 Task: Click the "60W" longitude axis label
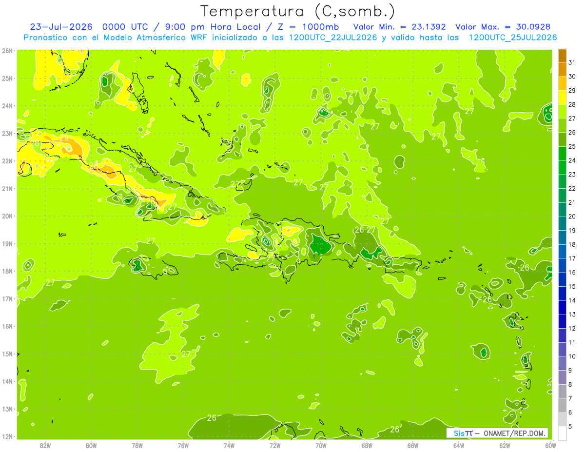[x=550, y=445]
